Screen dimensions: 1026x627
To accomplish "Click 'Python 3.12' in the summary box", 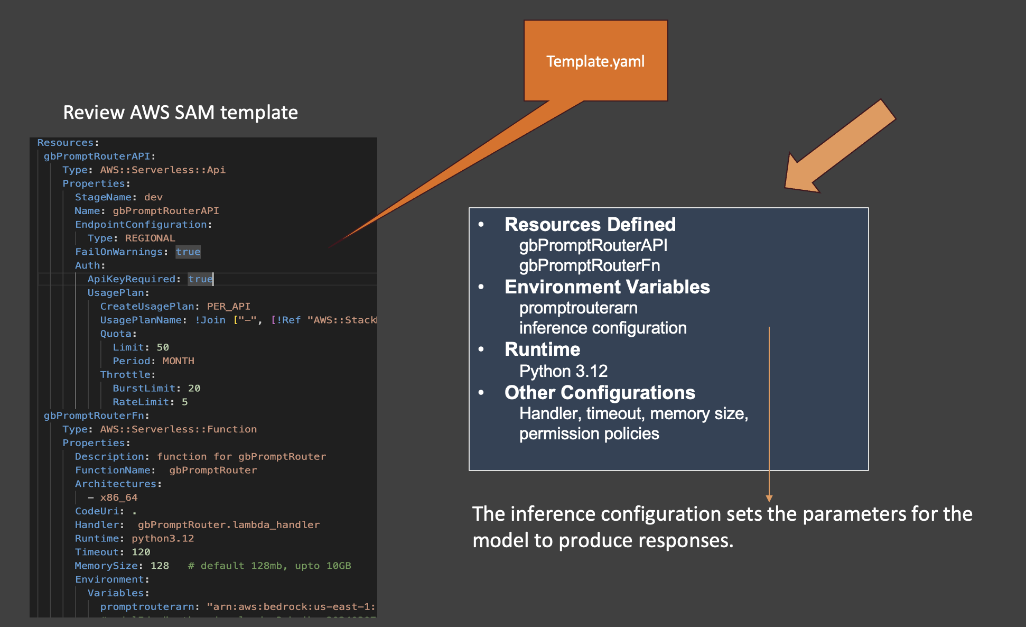I will [x=564, y=371].
